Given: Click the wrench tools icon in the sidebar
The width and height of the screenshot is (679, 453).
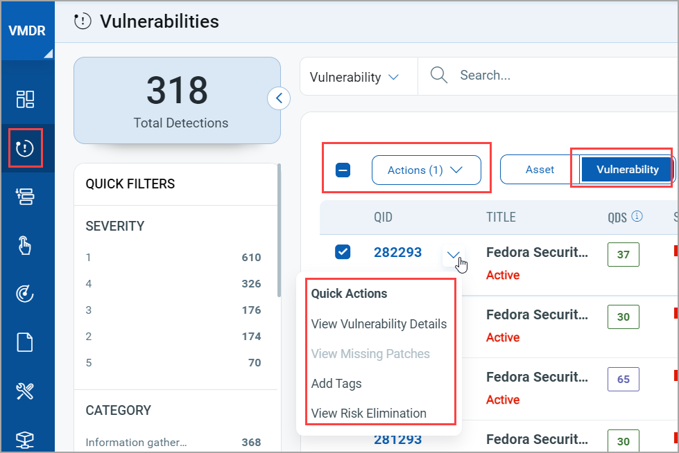Looking at the screenshot, I should (26, 391).
